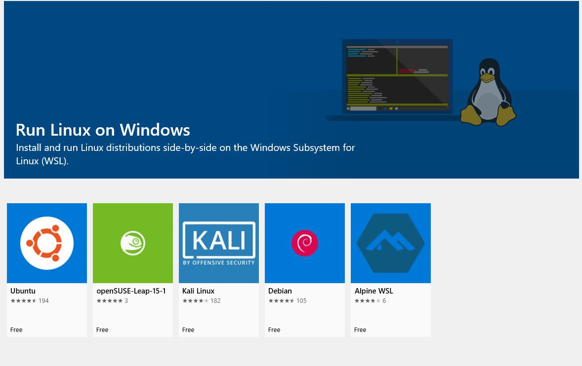Open the Debian swirl logo tile
582x366 pixels.
[305, 243]
